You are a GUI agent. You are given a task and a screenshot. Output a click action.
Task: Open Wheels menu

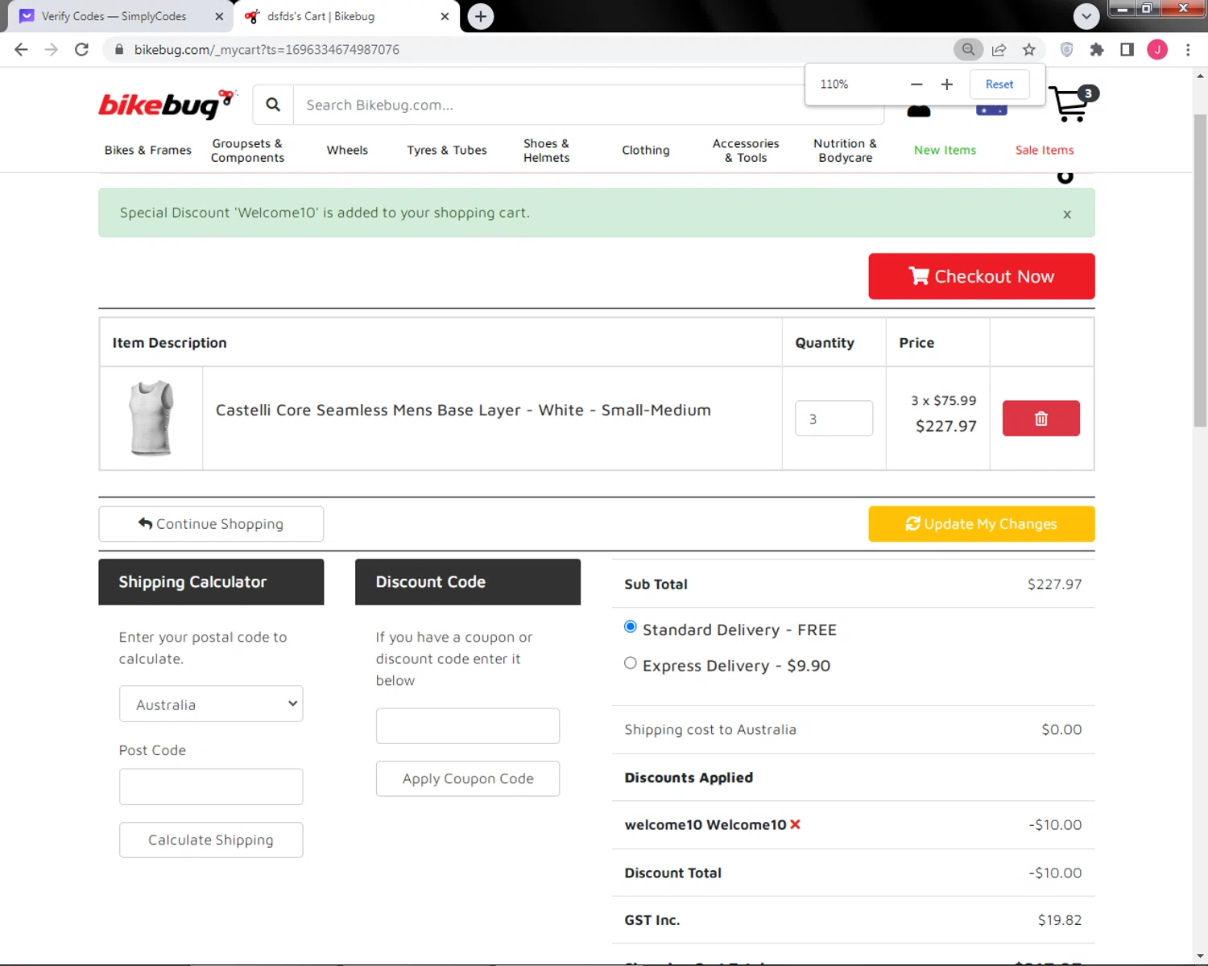point(347,151)
